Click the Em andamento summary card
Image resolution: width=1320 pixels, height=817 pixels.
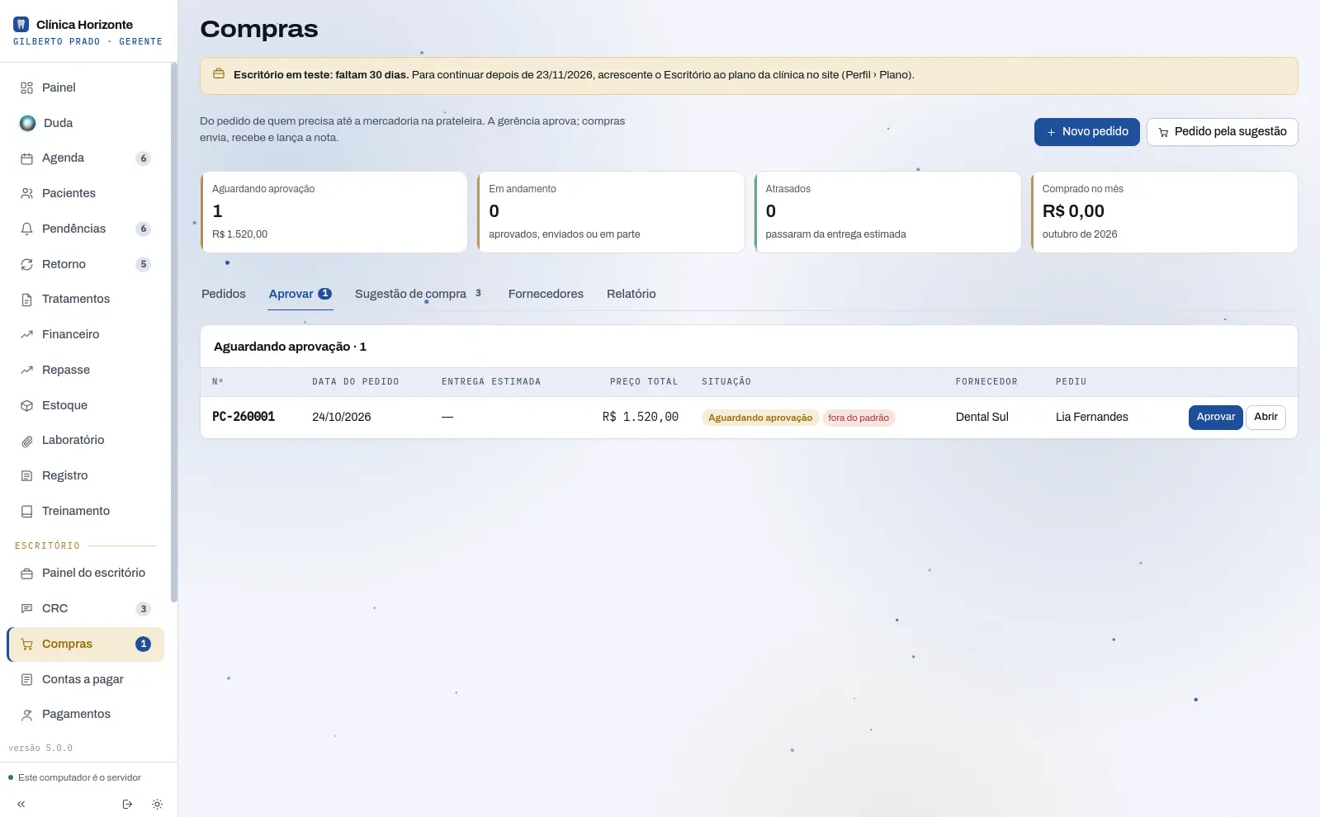611,212
